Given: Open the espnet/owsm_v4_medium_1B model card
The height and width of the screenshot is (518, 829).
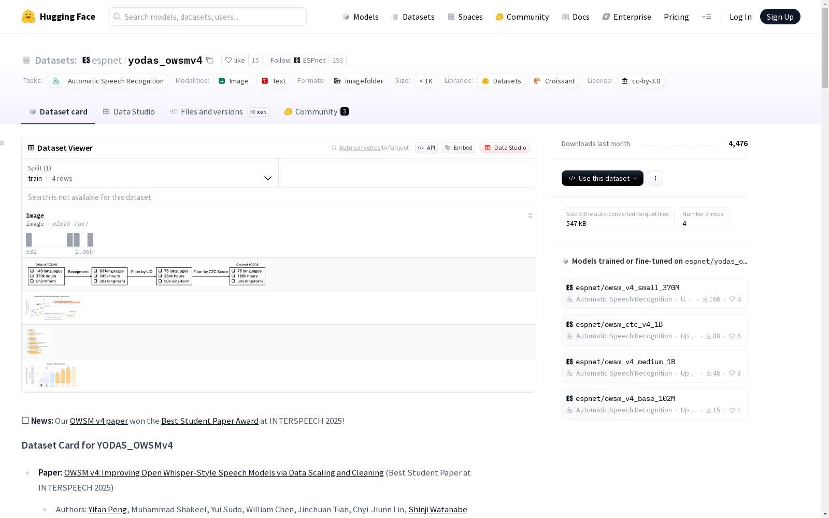Looking at the screenshot, I should coord(654,367).
